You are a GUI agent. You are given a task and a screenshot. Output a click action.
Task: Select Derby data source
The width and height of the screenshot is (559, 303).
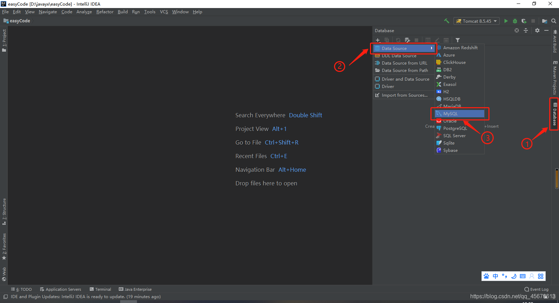459,77
